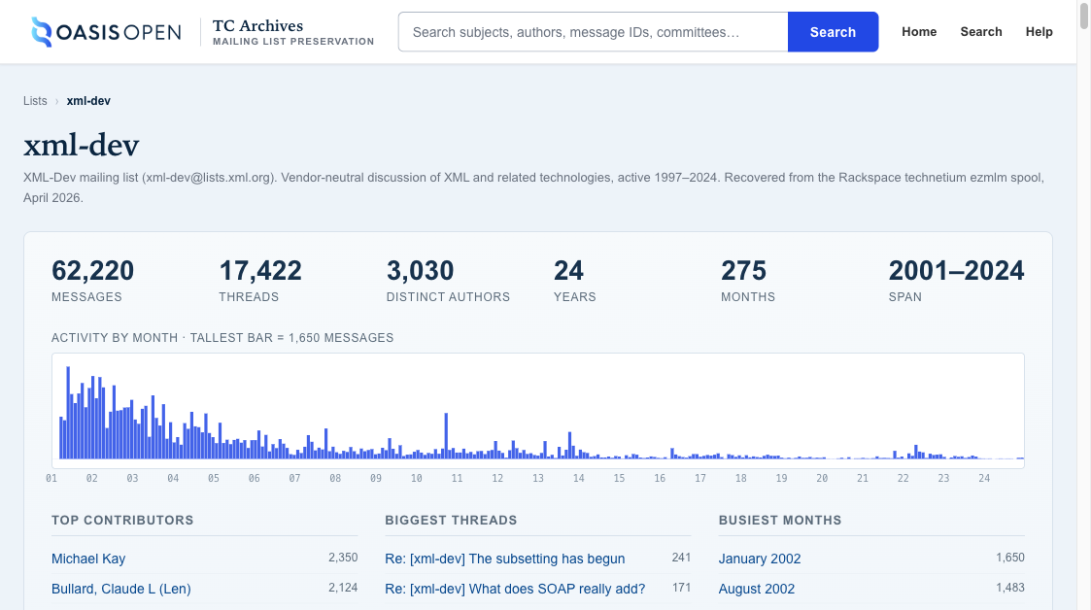The height and width of the screenshot is (610, 1091).
Task: Open thread 'What does SOAP really add?'
Action: [x=515, y=589]
